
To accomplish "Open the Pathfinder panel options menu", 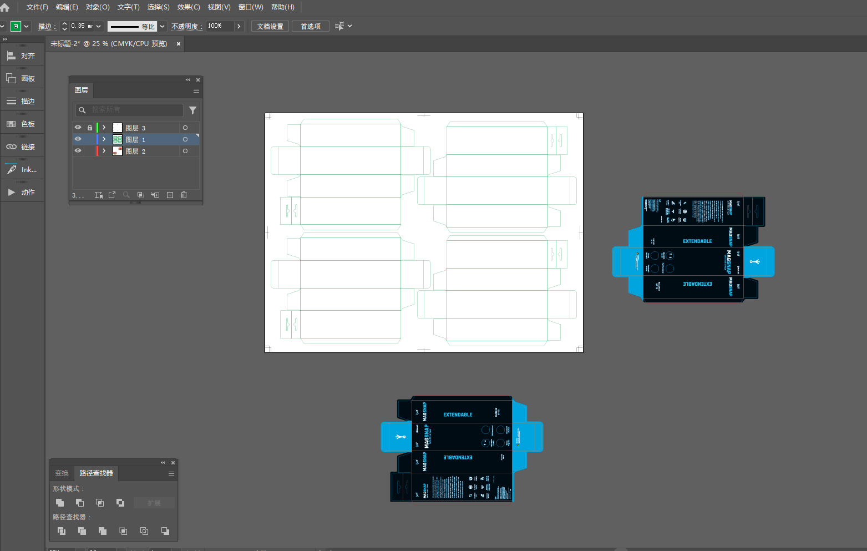I will (171, 473).
